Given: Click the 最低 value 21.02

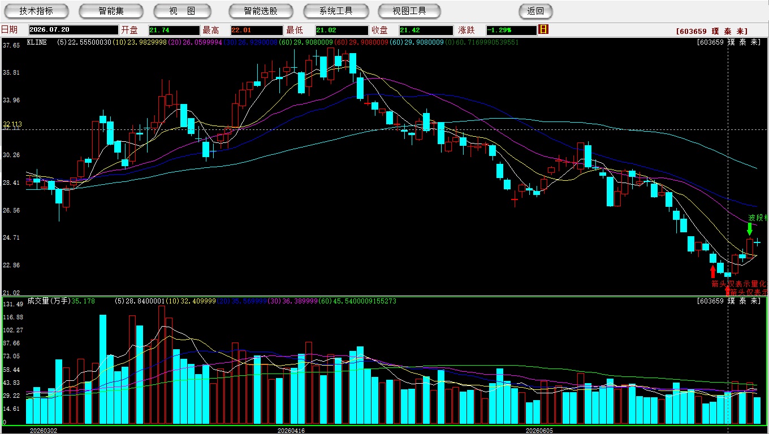Looking at the screenshot, I should 342,30.
